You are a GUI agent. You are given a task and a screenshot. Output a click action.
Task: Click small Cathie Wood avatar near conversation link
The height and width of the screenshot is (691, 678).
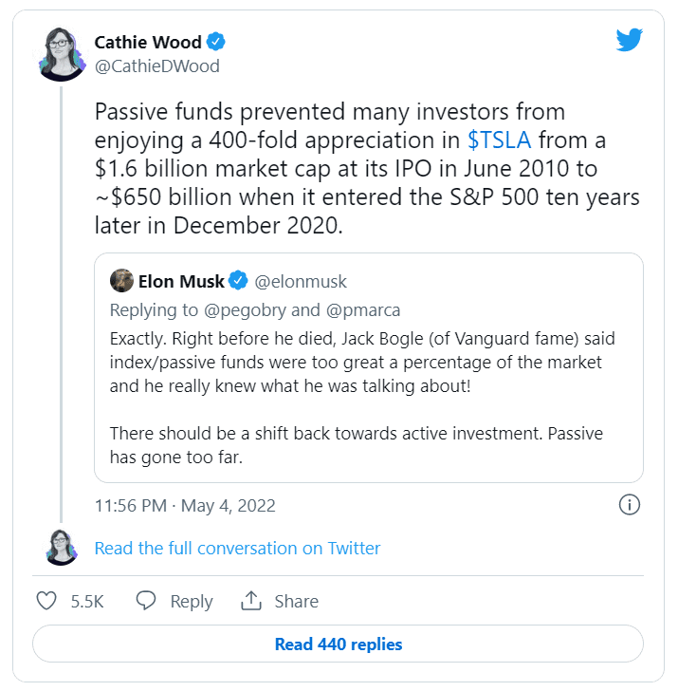pyautogui.click(x=62, y=548)
